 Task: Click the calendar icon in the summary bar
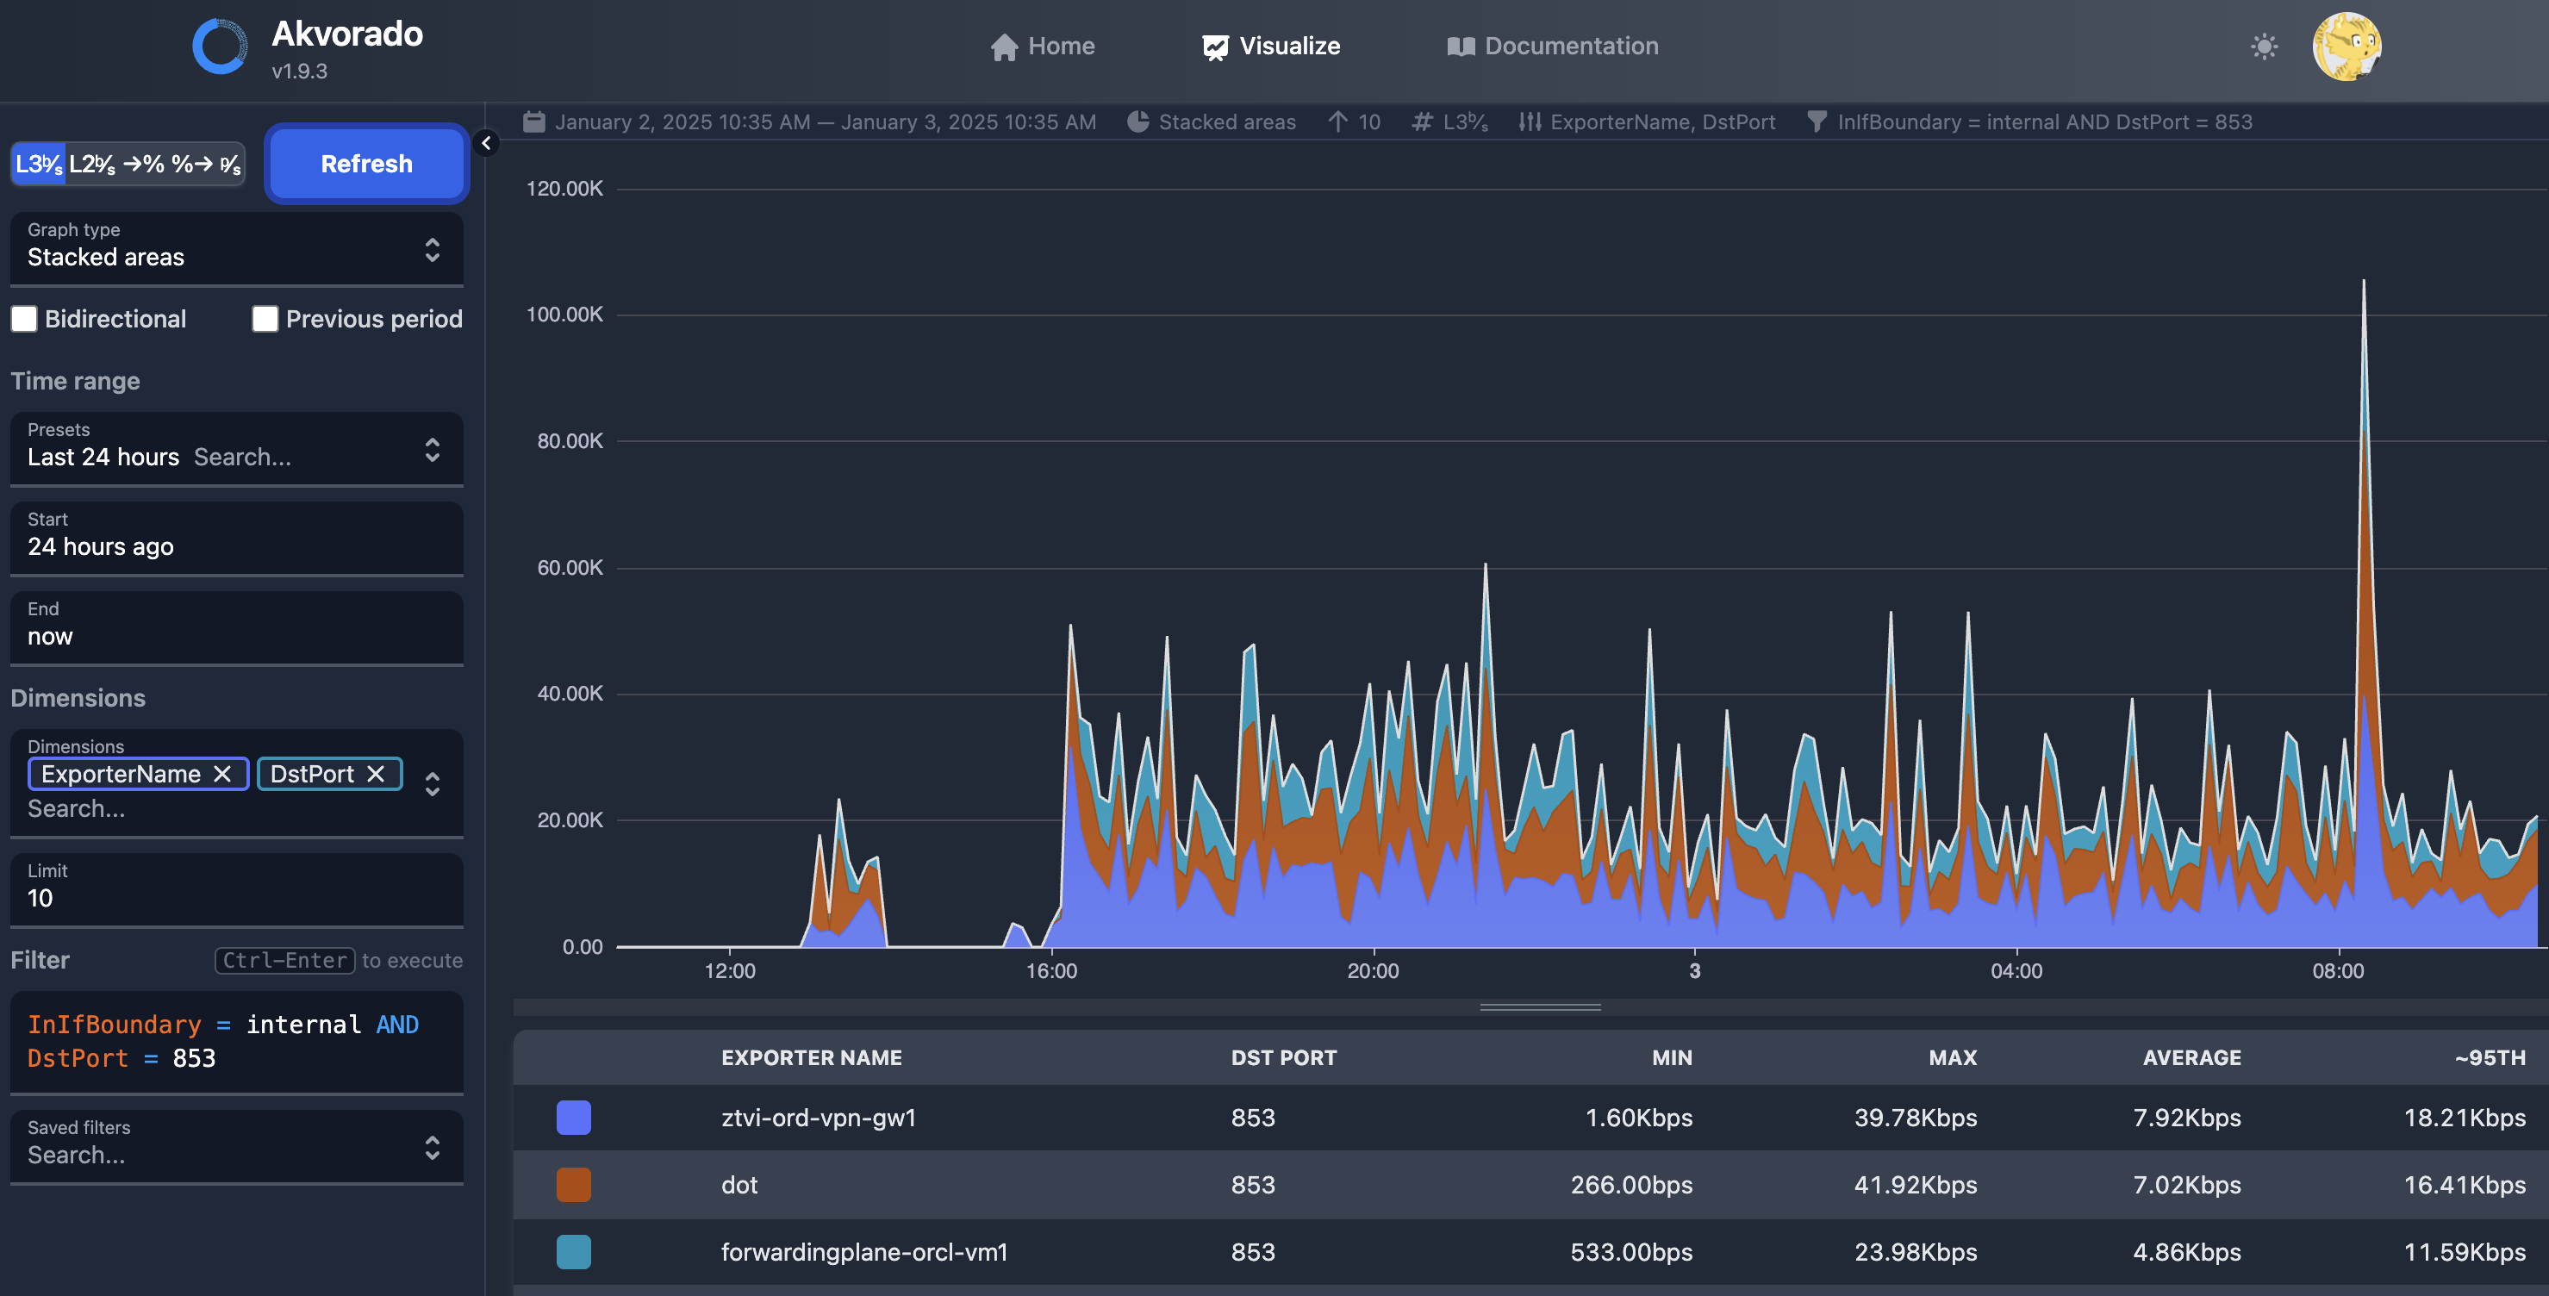pyautogui.click(x=534, y=121)
